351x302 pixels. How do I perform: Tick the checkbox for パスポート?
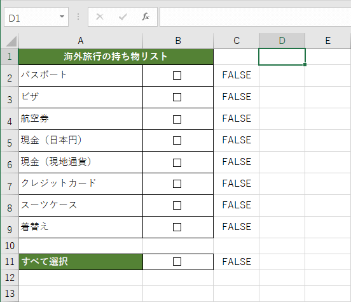pos(177,75)
